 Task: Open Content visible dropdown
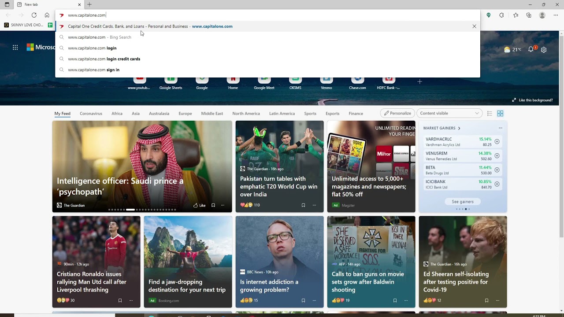tap(449, 113)
